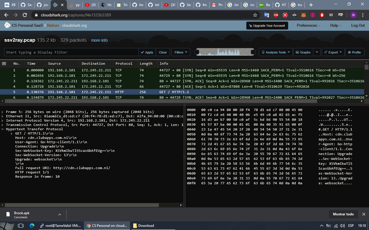
Task: Open the Help menu
Action: [x=336, y=25]
